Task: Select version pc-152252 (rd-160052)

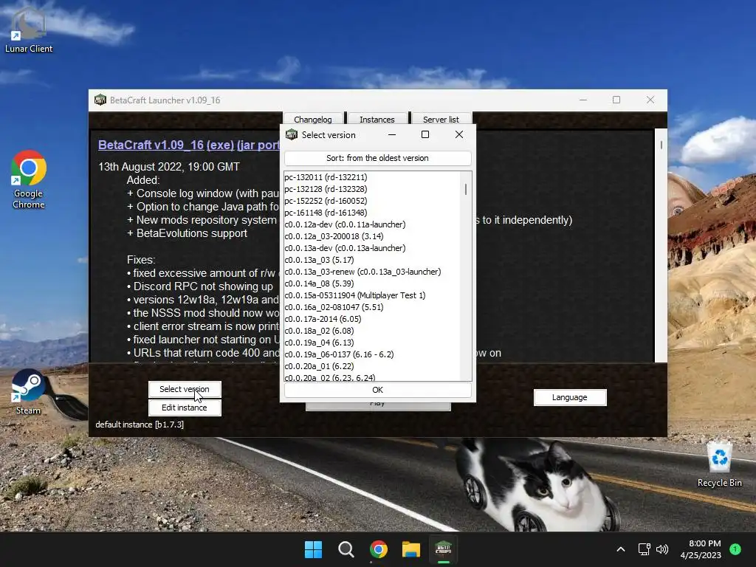Action: 372,201
